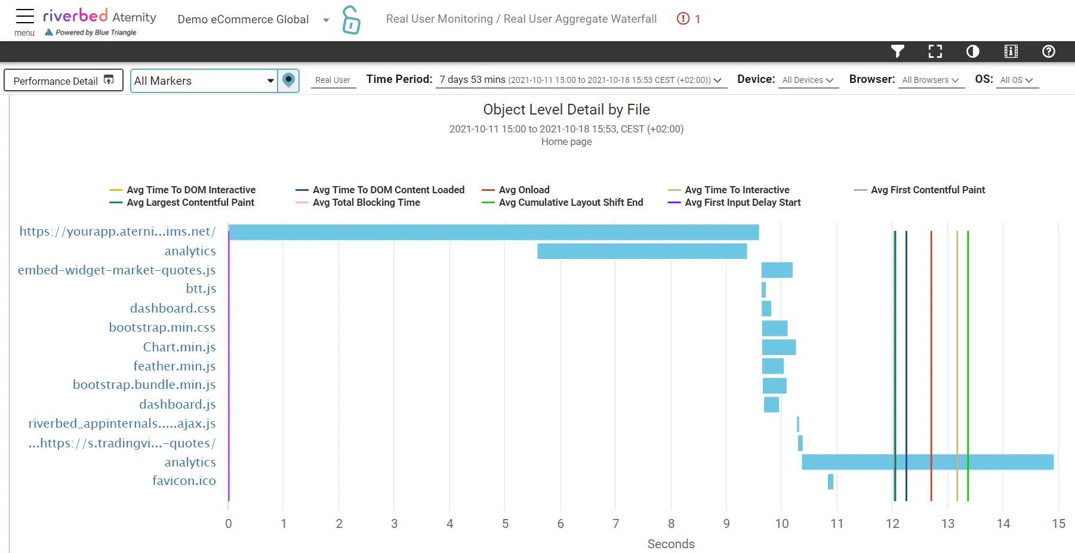The height and width of the screenshot is (553, 1075).
Task: Click the map marker pin button
Action: click(x=288, y=81)
